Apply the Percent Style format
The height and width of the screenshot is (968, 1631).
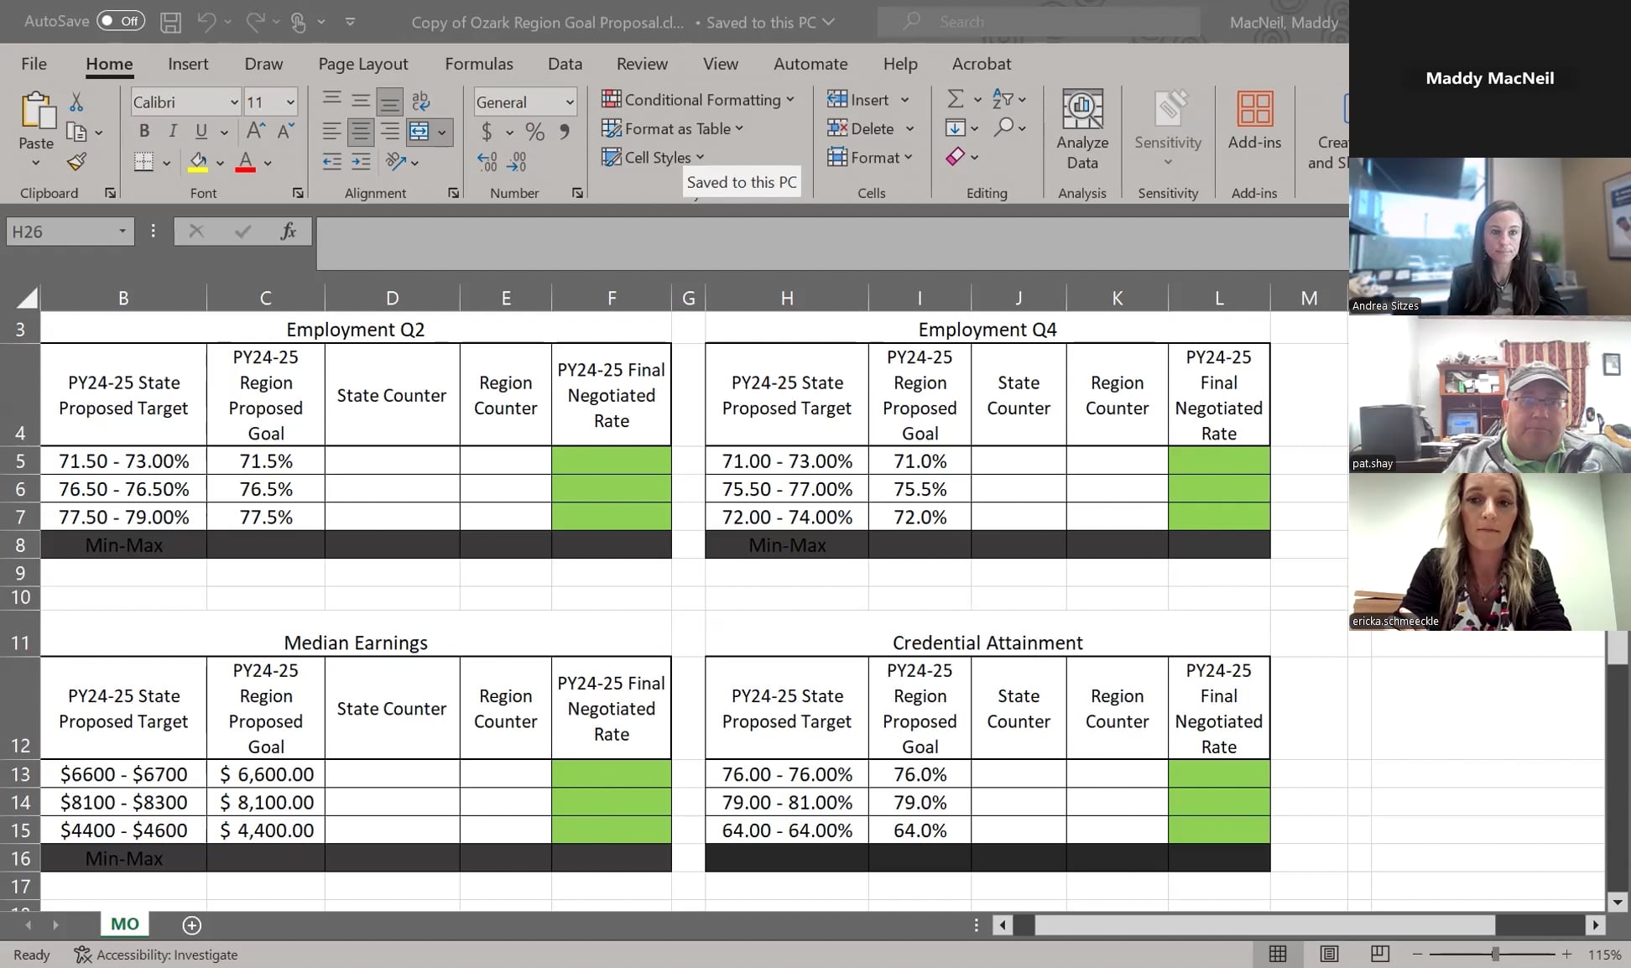click(x=534, y=132)
